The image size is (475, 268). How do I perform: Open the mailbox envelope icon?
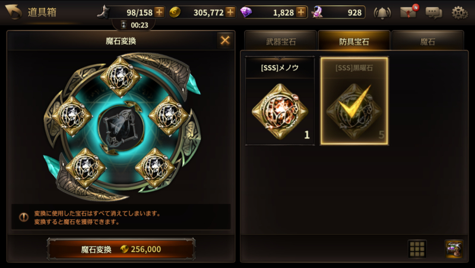[x=408, y=12]
